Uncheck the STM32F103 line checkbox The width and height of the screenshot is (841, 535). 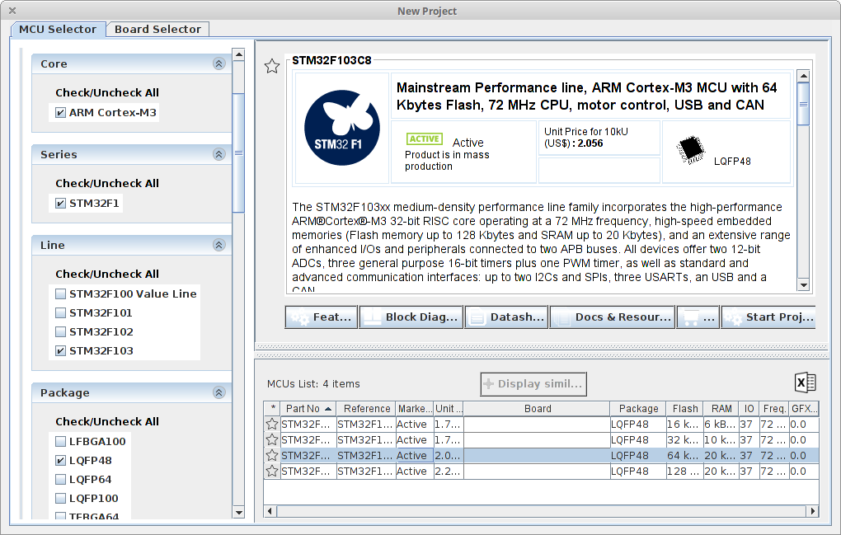(x=61, y=350)
